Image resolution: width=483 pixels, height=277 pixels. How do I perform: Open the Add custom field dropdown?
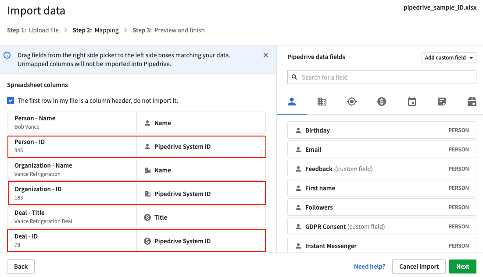[x=449, y=58]
